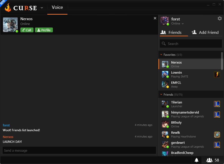Click gerdewrt's avatar thumbnail
The image size is (224, 164).
click(165, 144)
